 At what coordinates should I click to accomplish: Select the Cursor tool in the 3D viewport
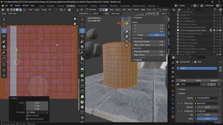(x=82, y=25)
